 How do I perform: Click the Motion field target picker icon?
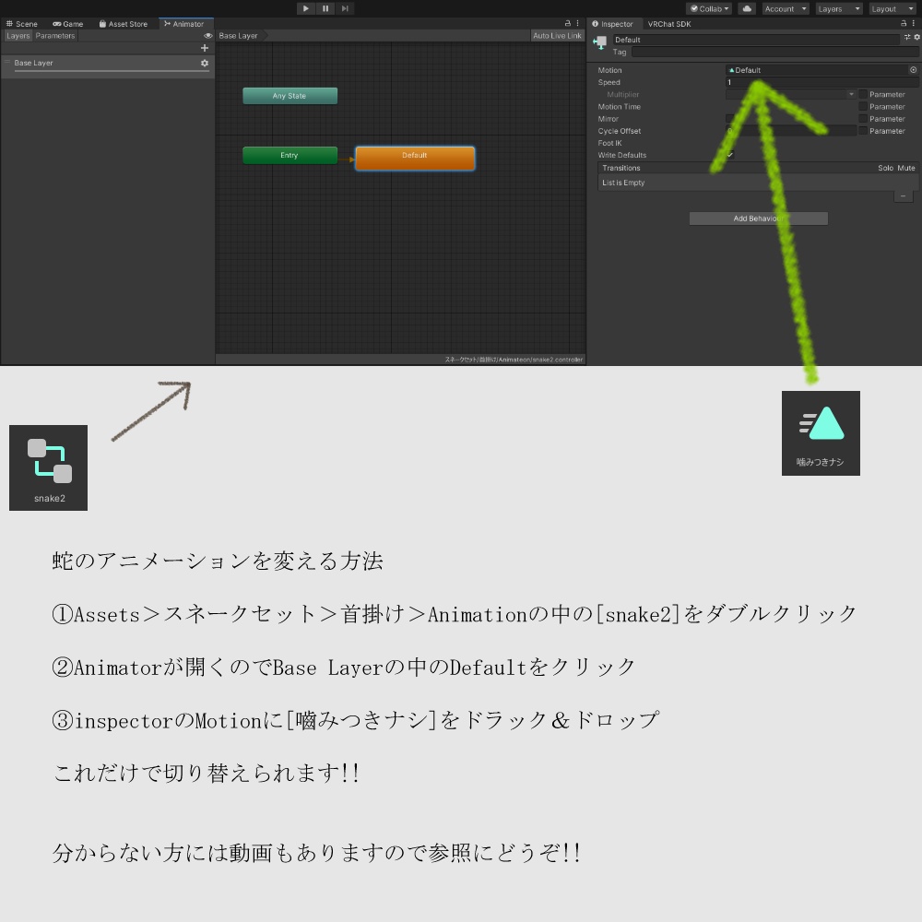point(912,70)
